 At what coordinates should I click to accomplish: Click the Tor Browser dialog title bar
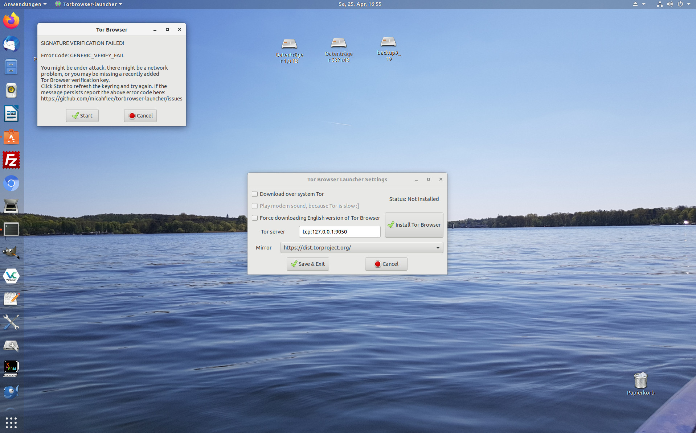(x=112, y=30)
